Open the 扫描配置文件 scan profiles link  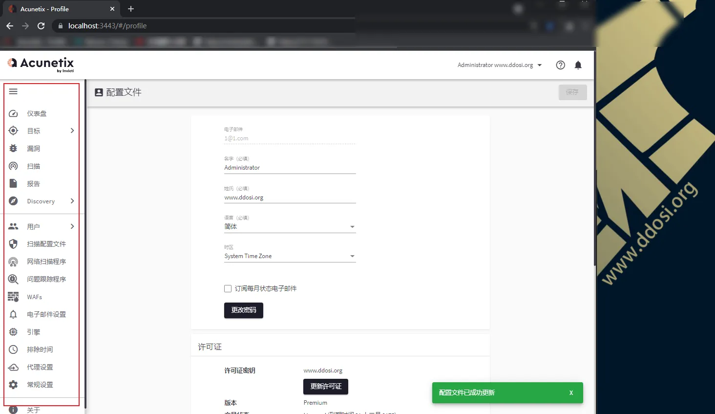tap(46, 244)
